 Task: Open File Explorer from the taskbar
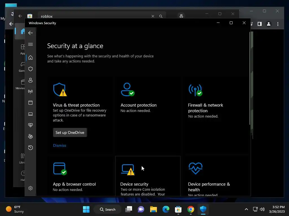pos(153,209)
